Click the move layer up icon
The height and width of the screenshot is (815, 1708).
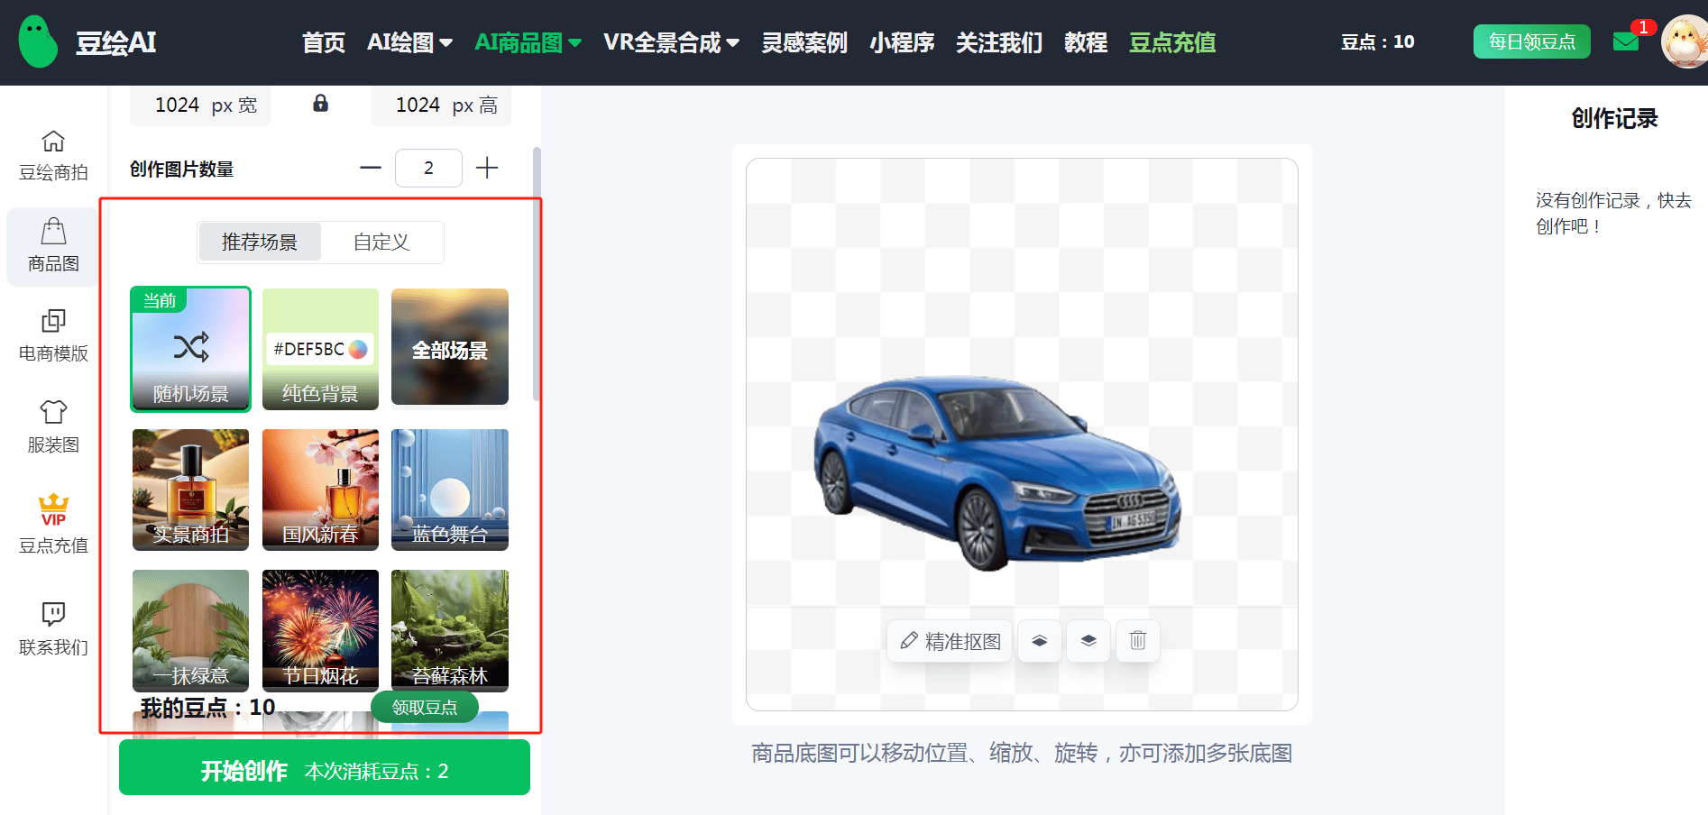1039,641
